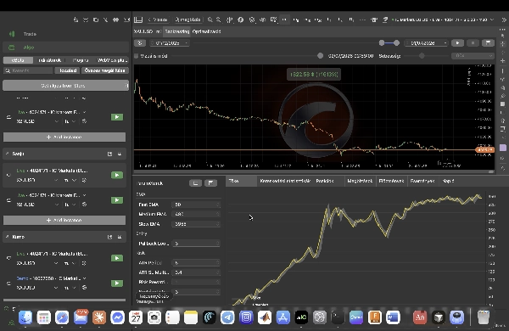Click the Összes megállítása button
Screen dimensions: 509x331
(105, 70)
